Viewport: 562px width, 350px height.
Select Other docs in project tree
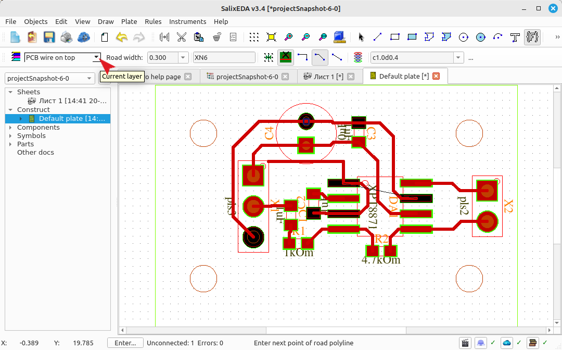tap(35, 153)
